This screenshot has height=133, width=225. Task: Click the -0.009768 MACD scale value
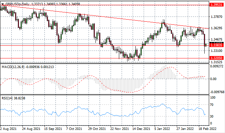[x=217, y=92]
